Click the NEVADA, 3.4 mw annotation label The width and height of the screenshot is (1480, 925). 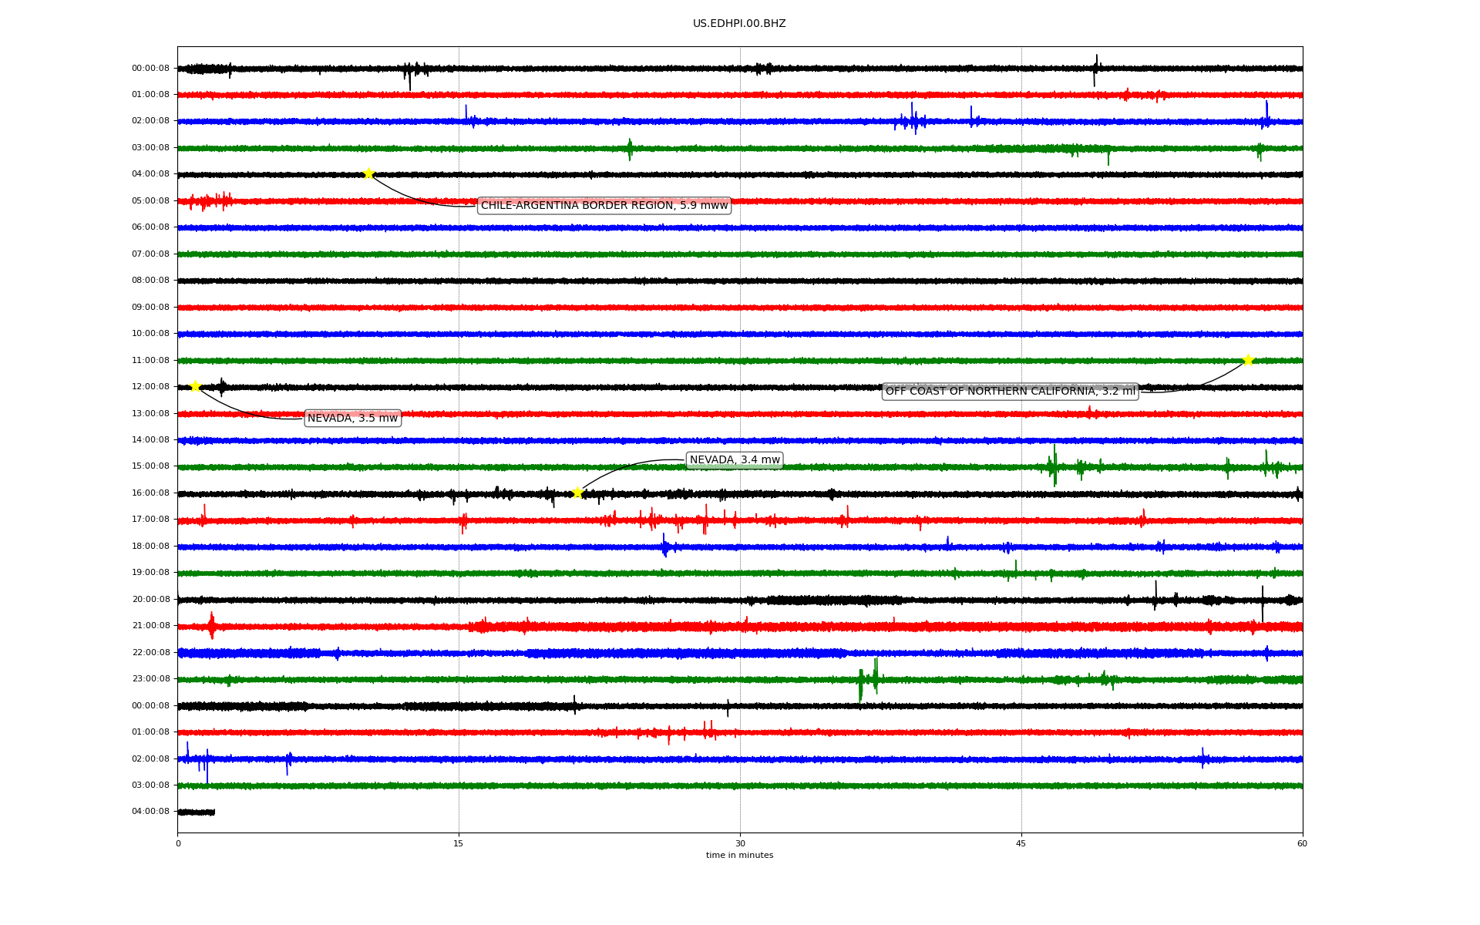coord(734,460)
